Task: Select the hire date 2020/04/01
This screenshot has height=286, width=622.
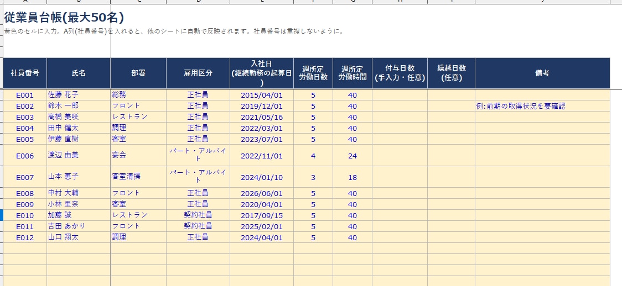Action: [x=261, y=204]
